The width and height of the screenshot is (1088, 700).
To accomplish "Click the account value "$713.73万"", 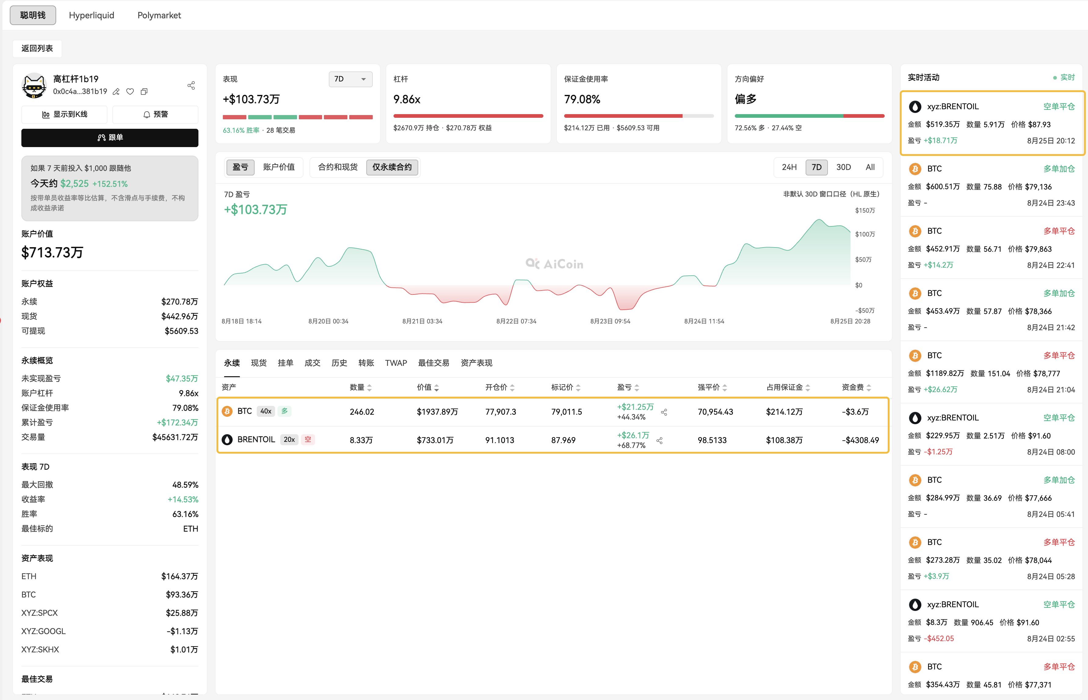I will pyautogui.click(x=52, y=253).
